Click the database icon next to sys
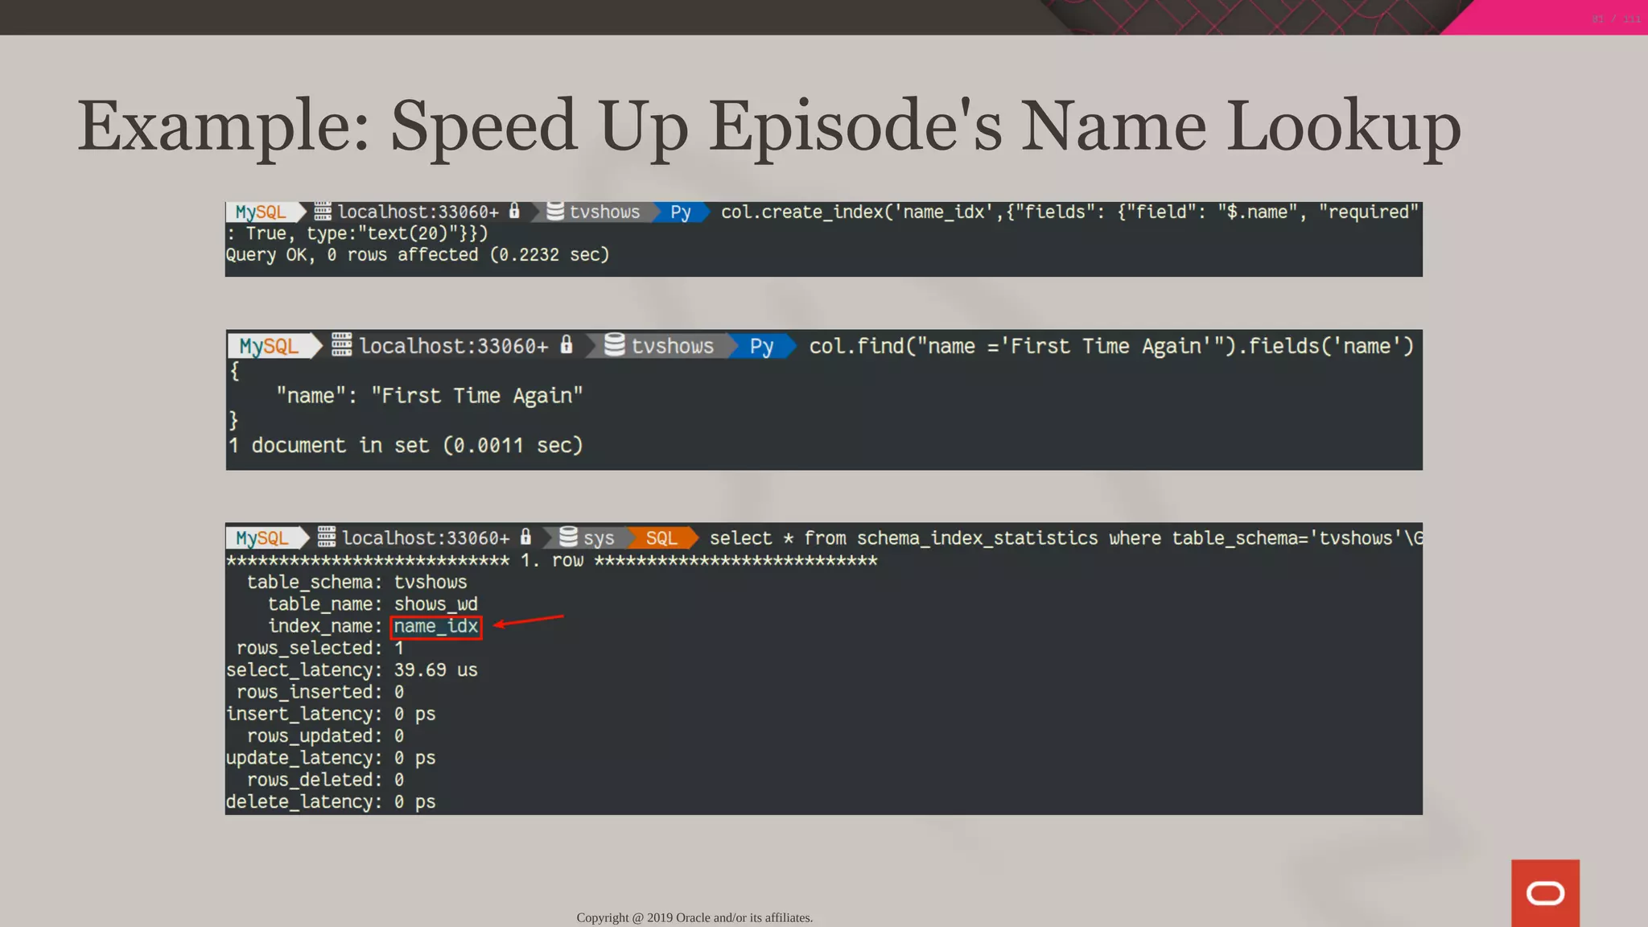Image resolution: width=1648 pixels, height=927 pixels. click(x=568, y=537)
